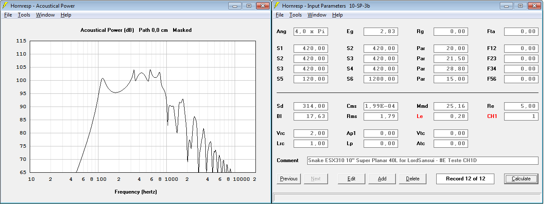
Task: Click the Frequency (hertz) axis label
Action: pyautogui.click(x=136, y=192)
